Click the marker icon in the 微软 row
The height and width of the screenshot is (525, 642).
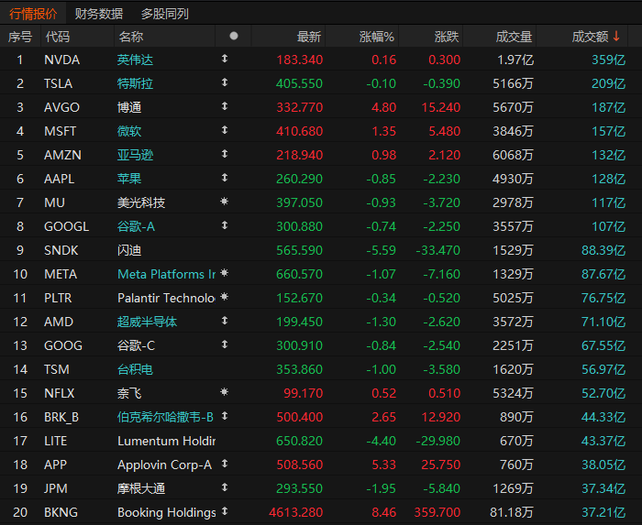[225, 130]
